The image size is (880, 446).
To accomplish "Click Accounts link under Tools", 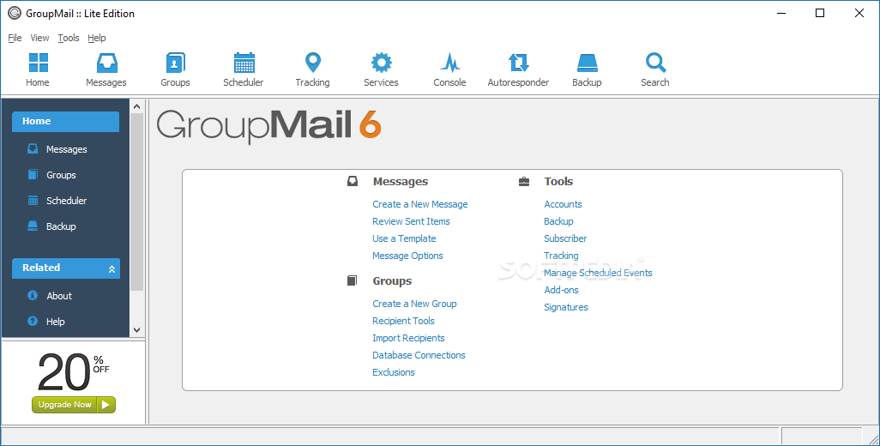I will [x=563, y=204].
